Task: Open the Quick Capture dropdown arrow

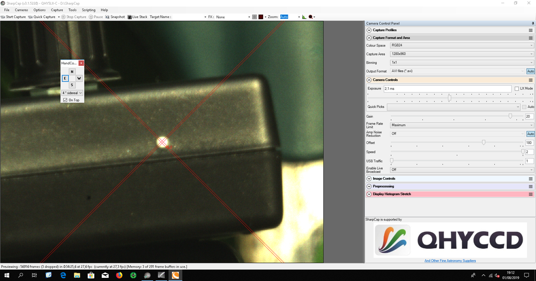Action: point(58,17)
